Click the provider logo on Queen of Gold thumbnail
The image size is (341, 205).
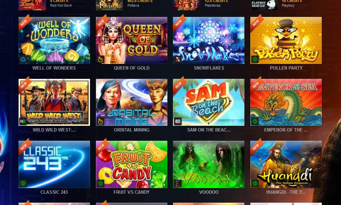click(100, 59)
